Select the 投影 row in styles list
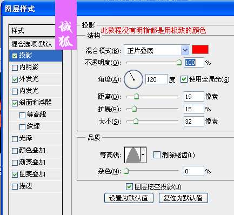 pos(36,56)
